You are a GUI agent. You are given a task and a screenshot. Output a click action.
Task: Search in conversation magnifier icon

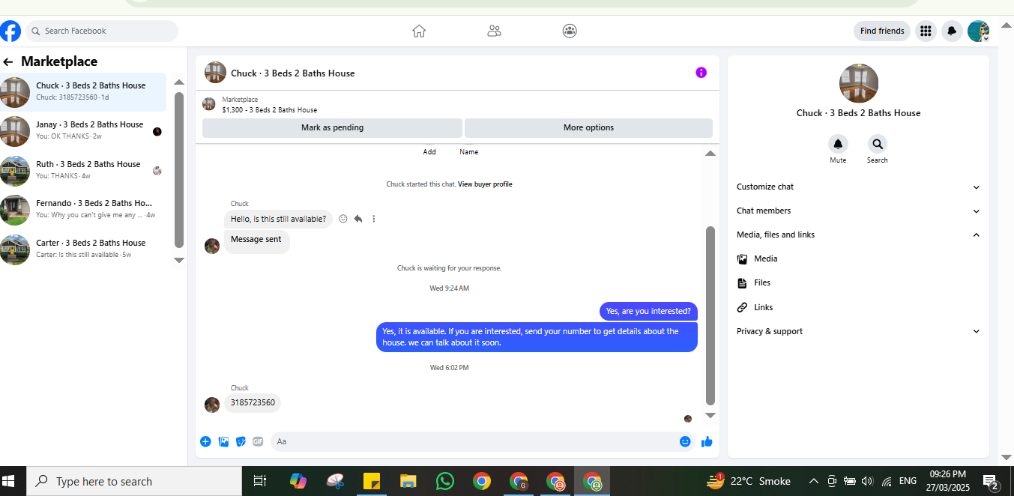(878, 144)
